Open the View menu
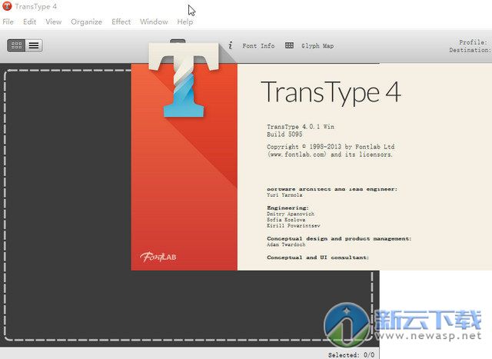Screen dimensions: 492x359 point(53,22)
